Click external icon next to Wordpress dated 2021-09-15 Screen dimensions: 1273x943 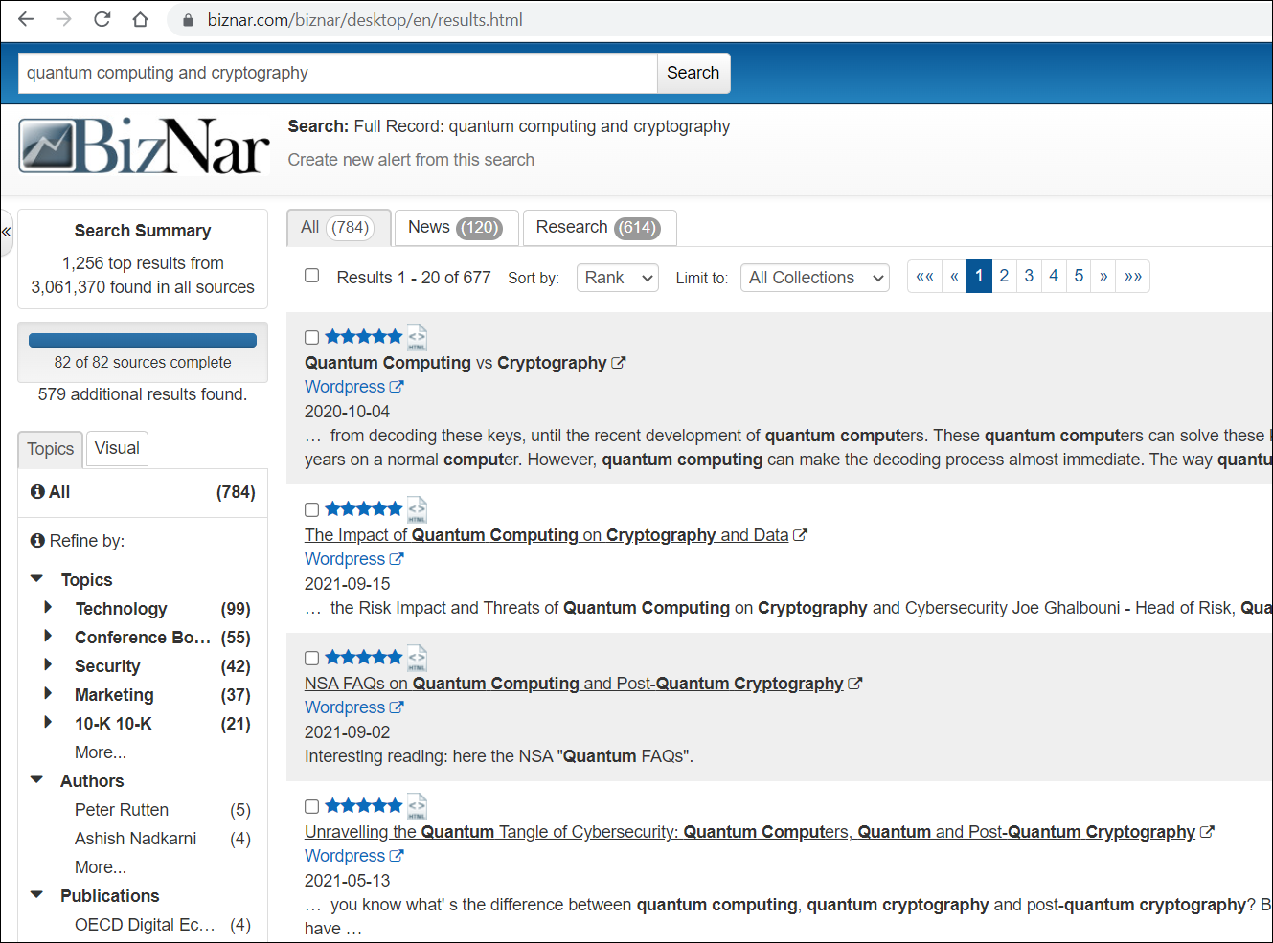[x=397, y=559]
